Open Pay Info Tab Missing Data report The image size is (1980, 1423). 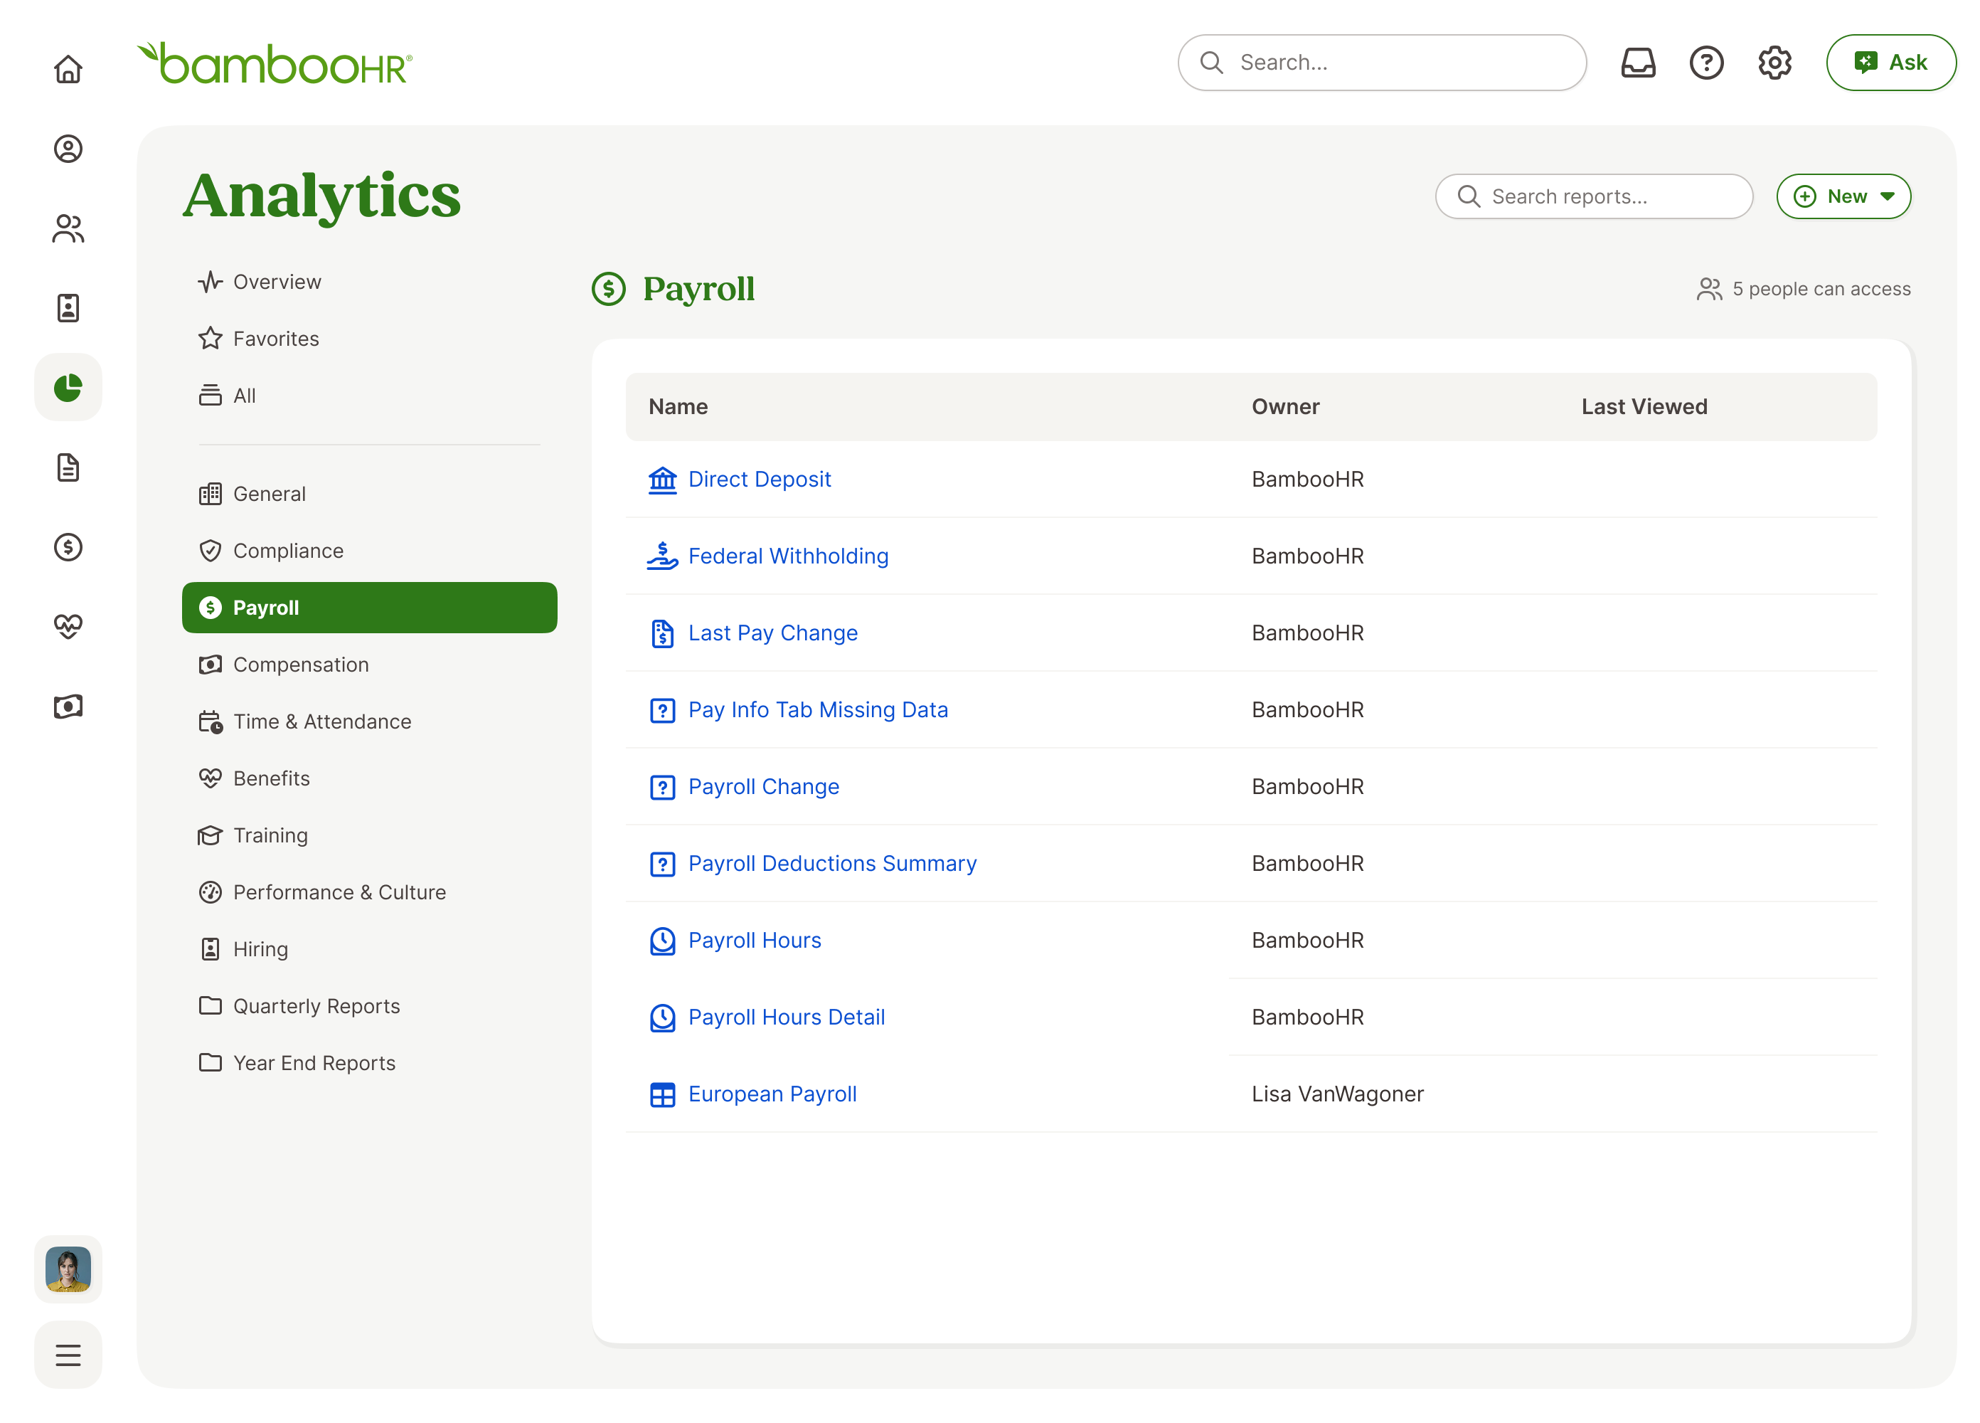(x=817, y=710)
